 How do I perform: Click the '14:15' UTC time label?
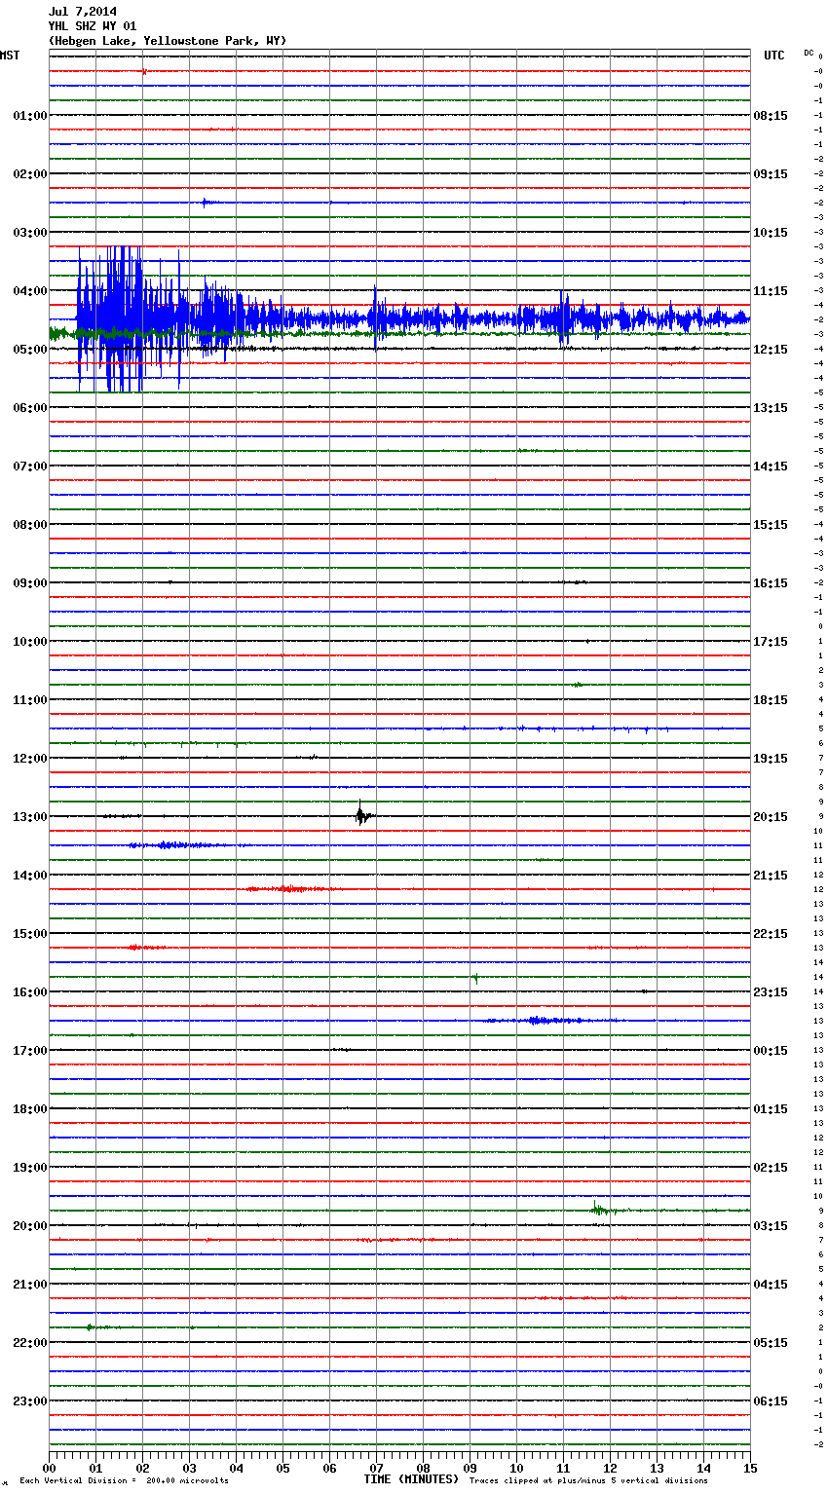click(x=771, y=467)
